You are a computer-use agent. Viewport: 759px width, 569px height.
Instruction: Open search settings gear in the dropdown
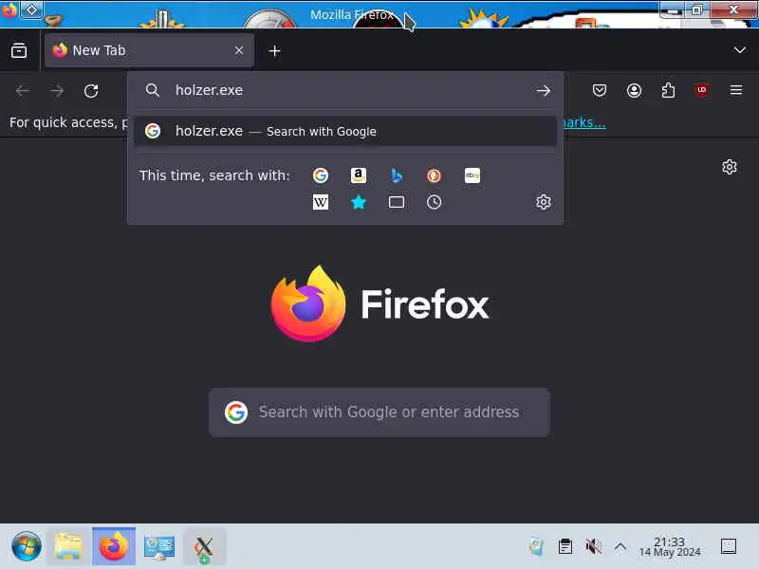pos(543,202)
